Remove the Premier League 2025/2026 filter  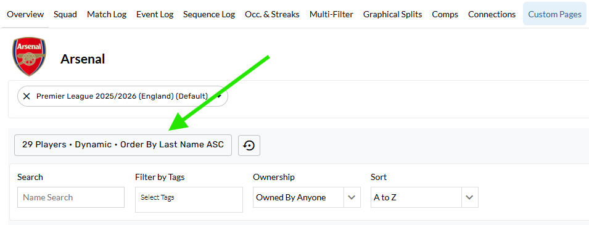pyautogui.click(x=27, y=96)
